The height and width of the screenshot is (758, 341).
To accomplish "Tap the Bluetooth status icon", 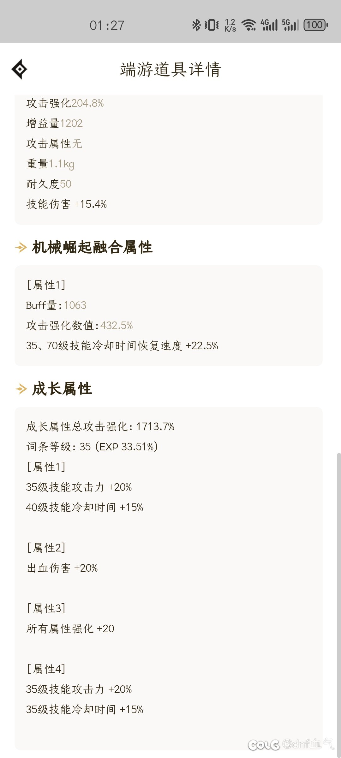I will point(196,25).
